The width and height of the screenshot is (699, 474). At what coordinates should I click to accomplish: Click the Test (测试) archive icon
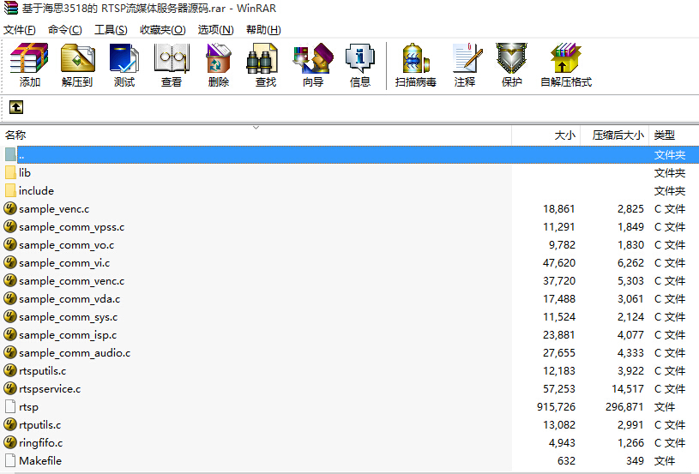(124, 58)
